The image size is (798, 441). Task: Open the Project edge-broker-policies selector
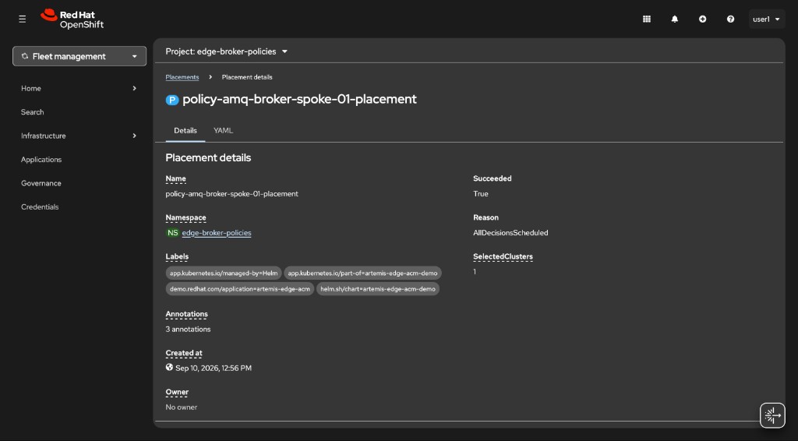pyautogui.click(x=227, y=51)
